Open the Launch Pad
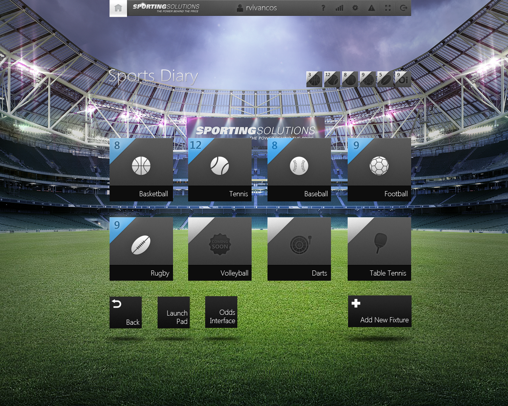The width and height of the screenshot is (508, 406). (x=173, y=312)
